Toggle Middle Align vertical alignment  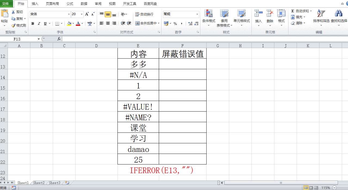tap(108, 14)
